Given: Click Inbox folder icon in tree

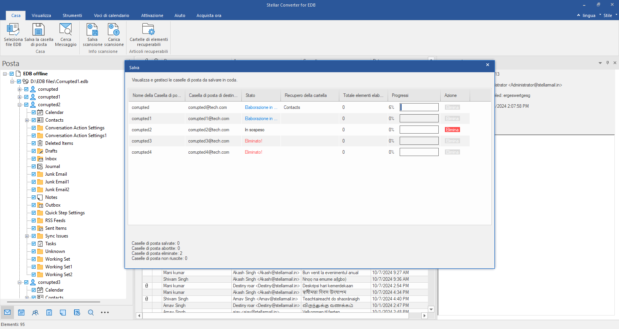Looking at the screenshot, I should click(x=40, y=159).
